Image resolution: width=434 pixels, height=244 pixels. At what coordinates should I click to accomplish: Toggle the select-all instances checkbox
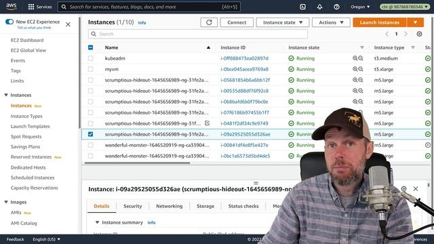pos(90,47)
